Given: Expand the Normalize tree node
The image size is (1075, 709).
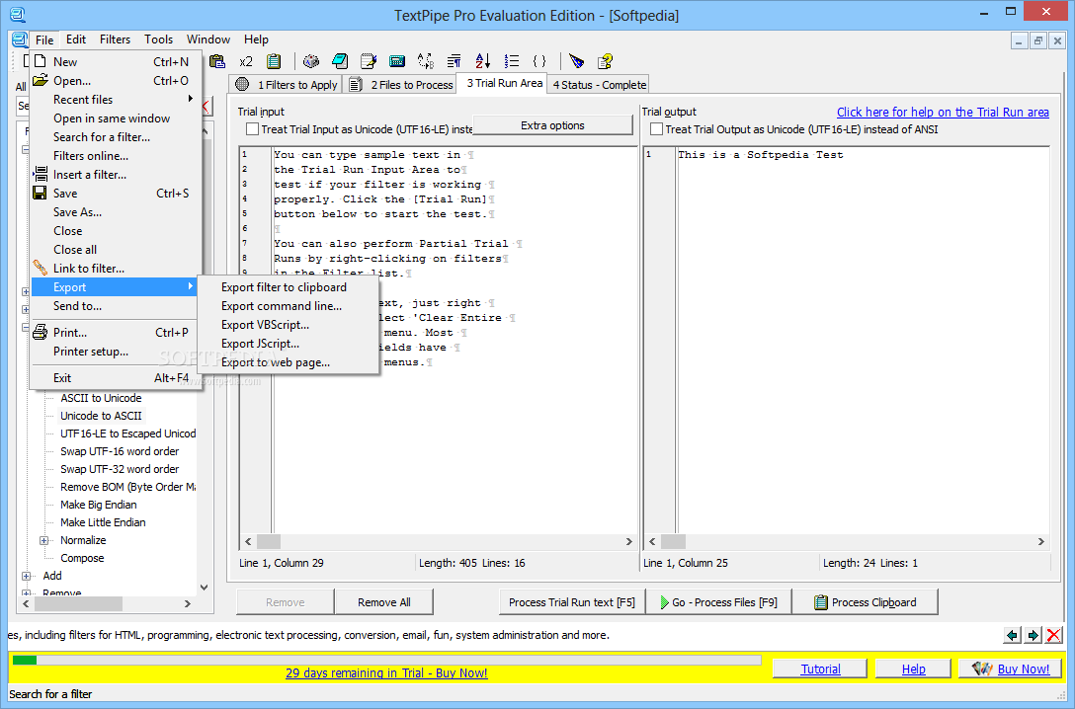Looking at the screenshot, I should (44, 540).
